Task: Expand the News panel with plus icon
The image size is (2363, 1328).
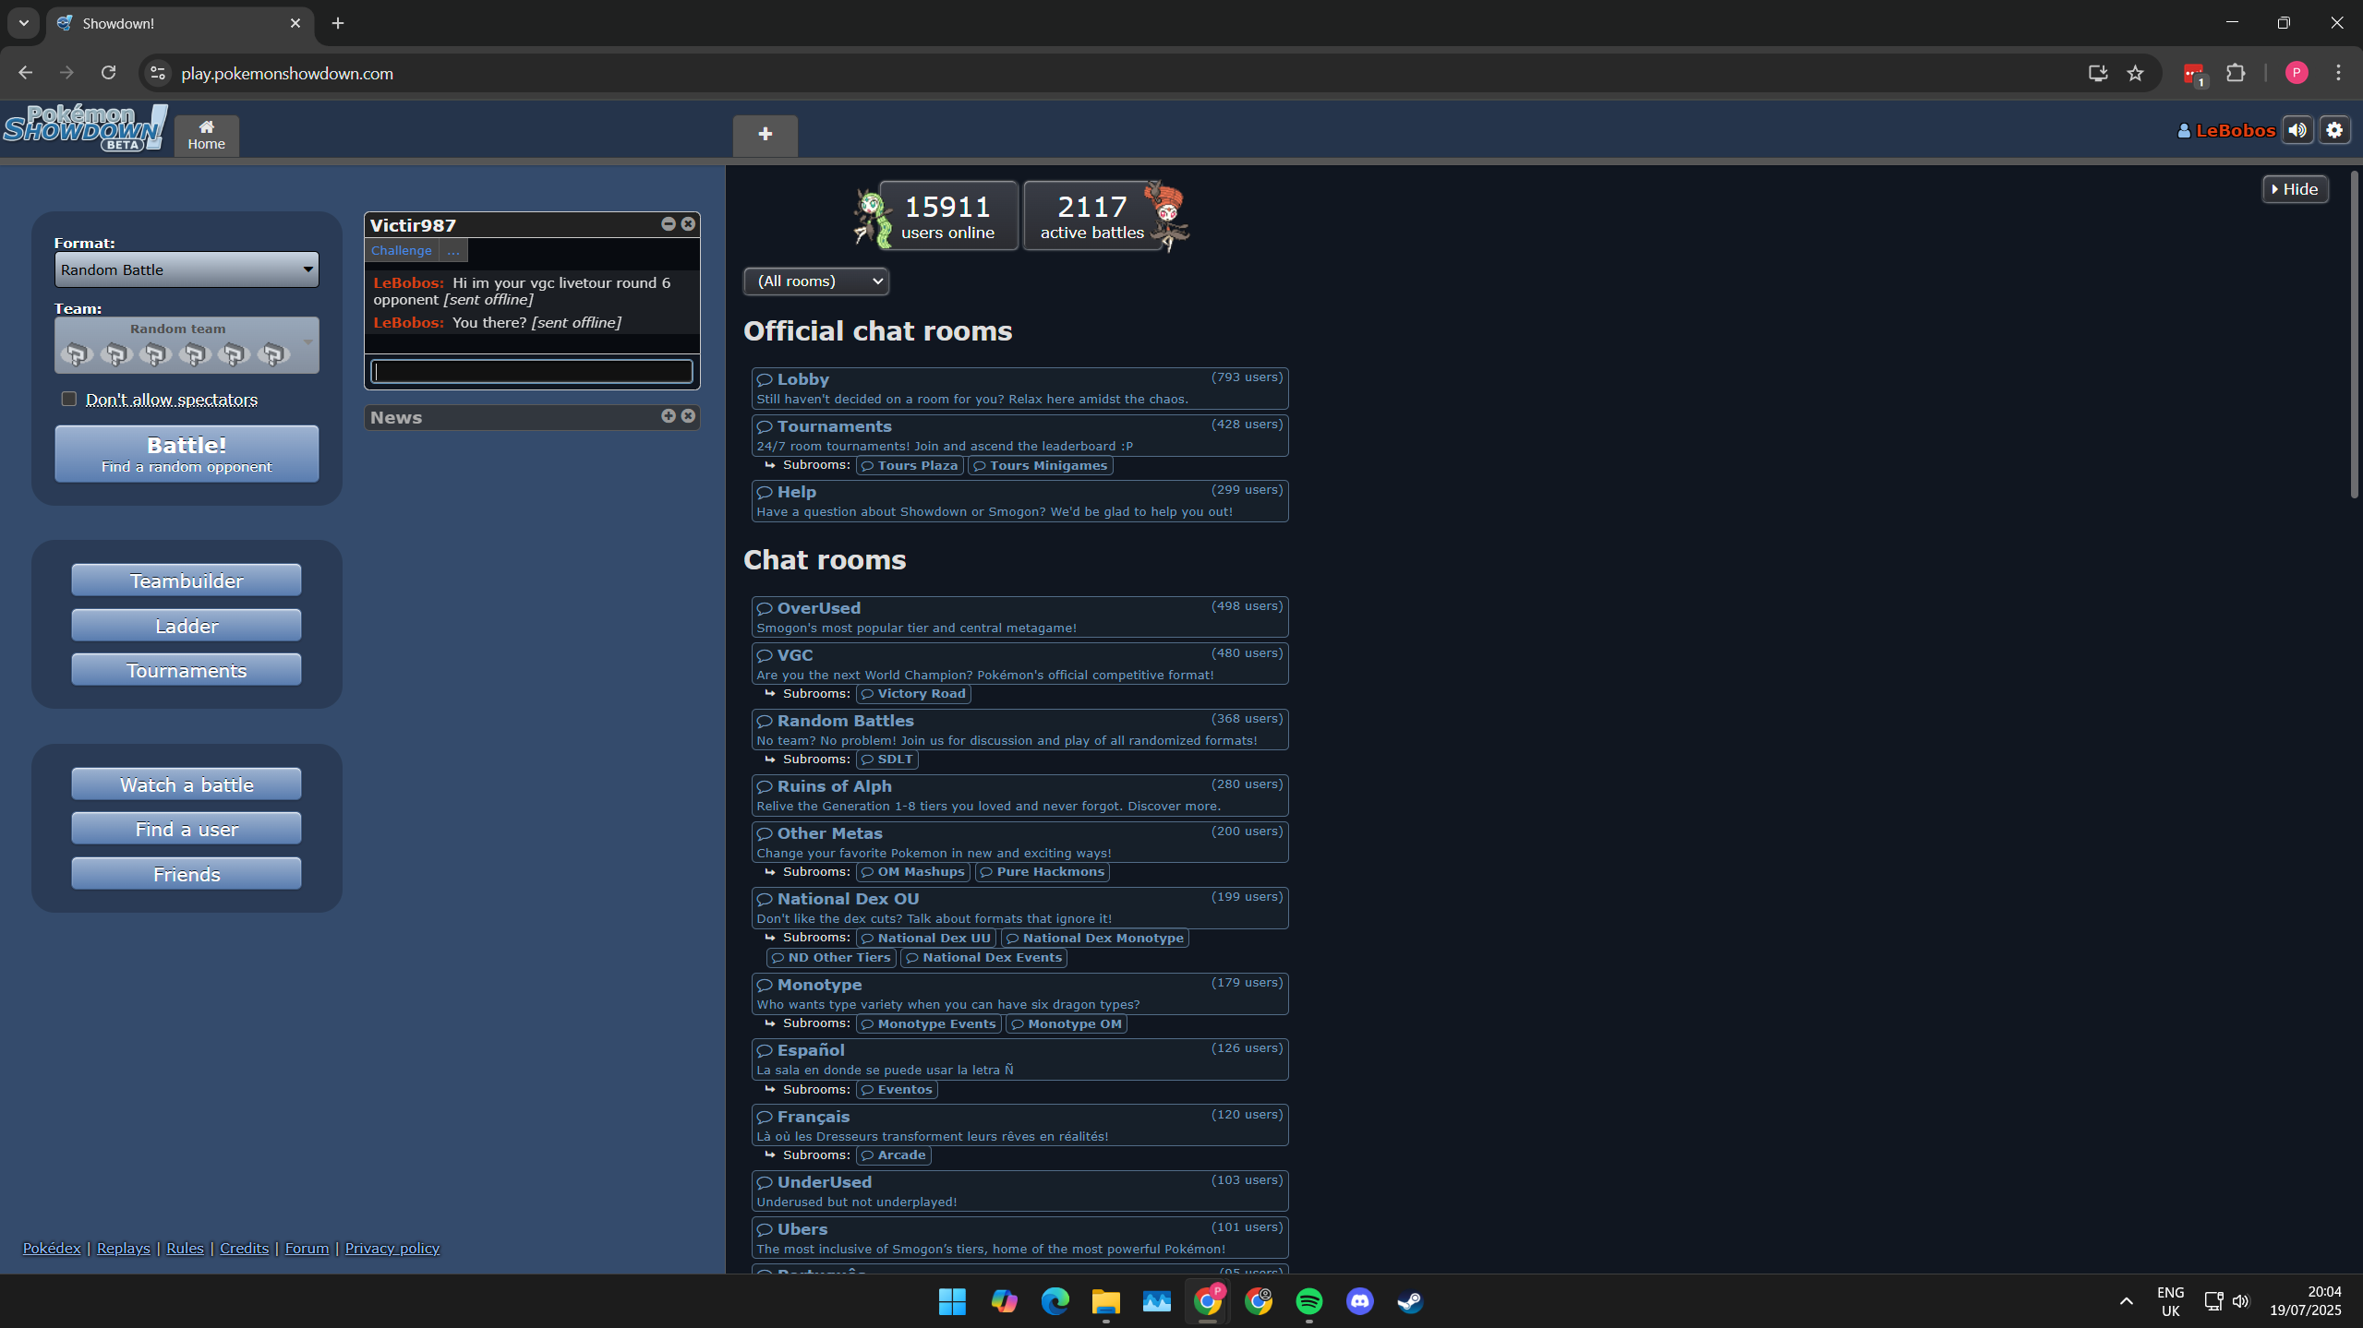Action: pos(669,416)
